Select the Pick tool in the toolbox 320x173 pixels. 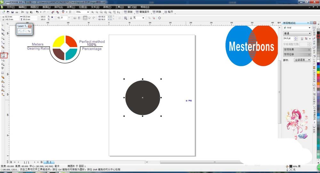[3, 25]
